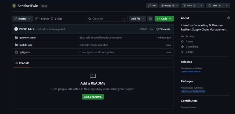The image size is (235, 114).
Task: View the 7 Commits history
Action: 163,29
